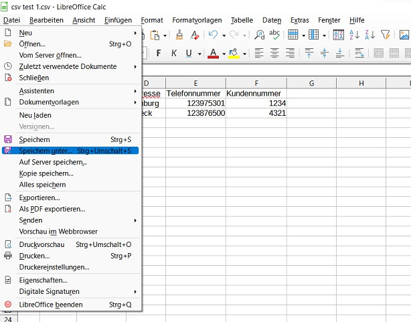Click the Wrap Text icon
Image resolution: width=411 pixels, height=322 pixels.
tap(359, 53)
